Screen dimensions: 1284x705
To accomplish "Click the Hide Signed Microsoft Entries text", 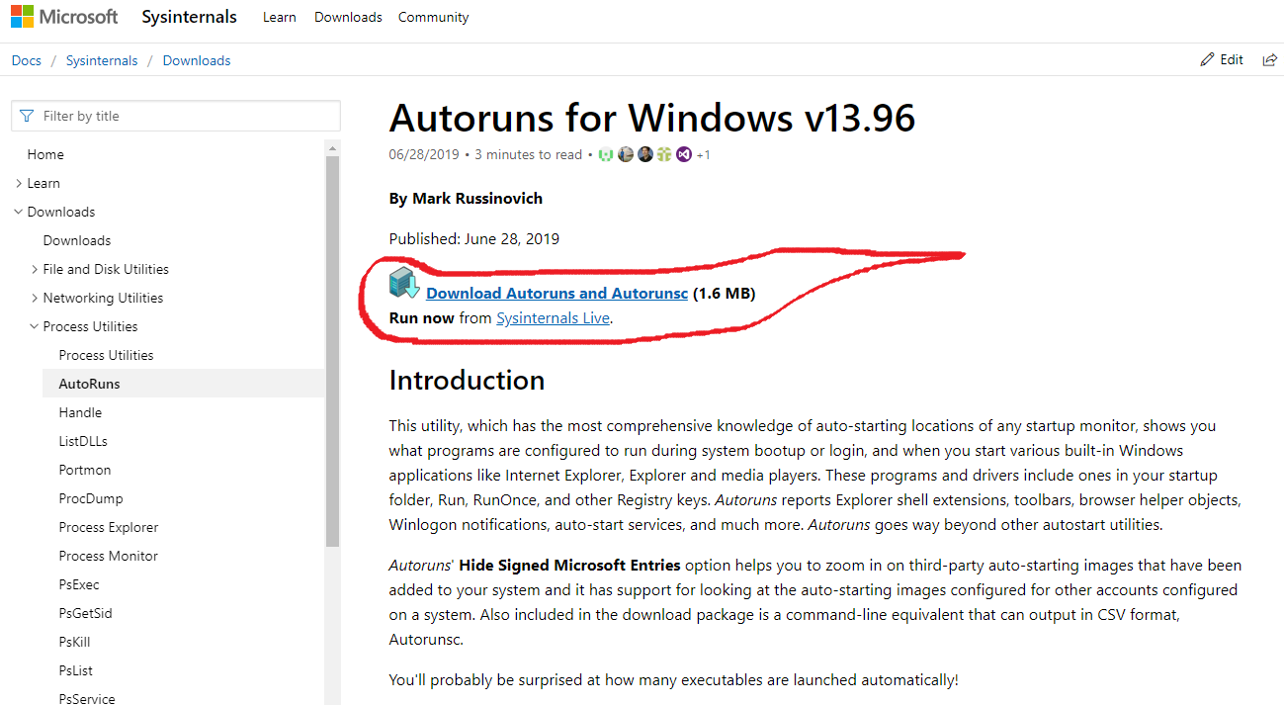I will coord(570,566).
